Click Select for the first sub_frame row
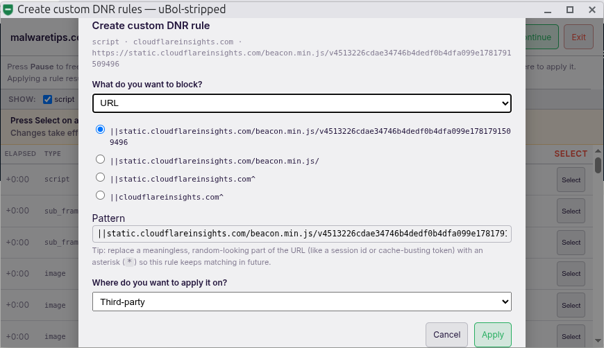The width and height of the screenshot is (604, 348). [x=571, y=211]
